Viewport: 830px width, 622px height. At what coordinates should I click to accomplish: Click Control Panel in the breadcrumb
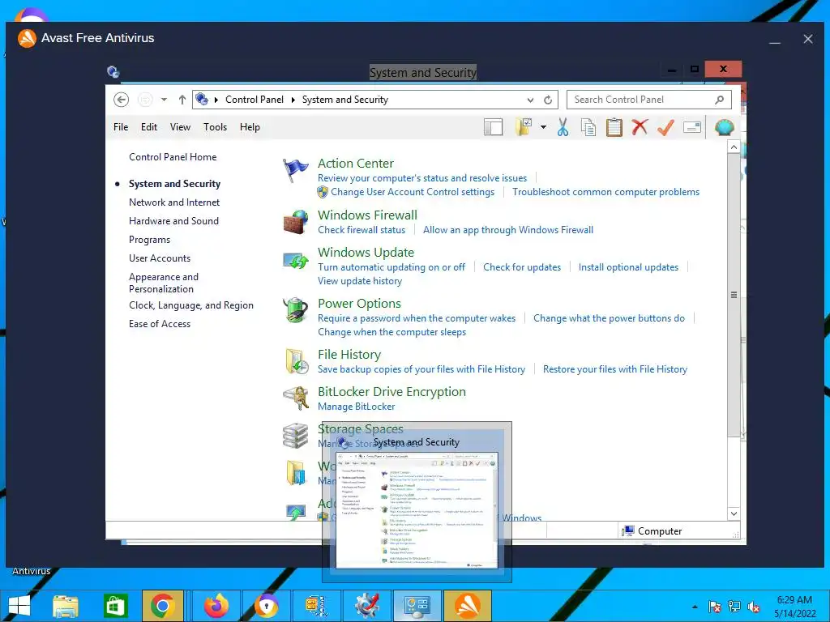pyautogui.click(x=254, y=100)
